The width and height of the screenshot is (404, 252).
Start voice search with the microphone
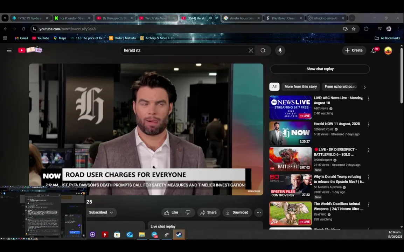point(280,50)
